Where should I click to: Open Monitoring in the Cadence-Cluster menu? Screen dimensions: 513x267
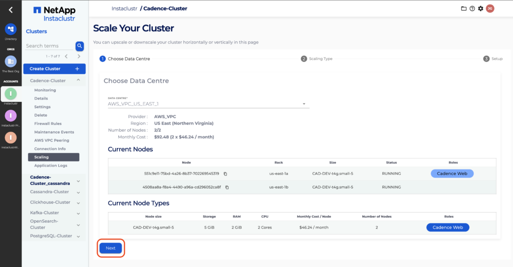[x=45, y=90]
